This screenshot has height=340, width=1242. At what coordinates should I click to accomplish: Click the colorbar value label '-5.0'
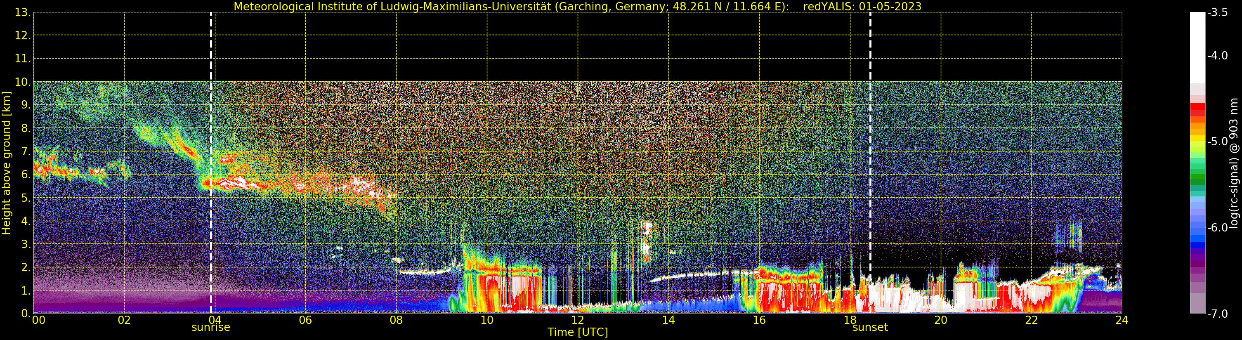[1217, 141]
